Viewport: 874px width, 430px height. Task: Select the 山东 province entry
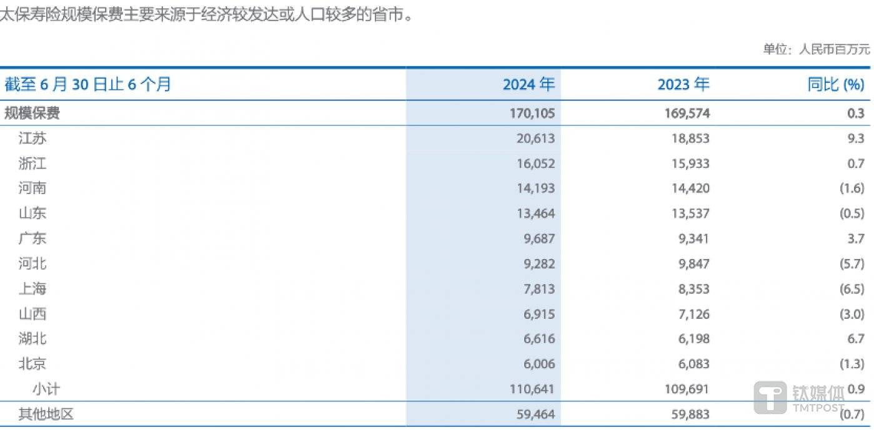click(x=31, y=213)
